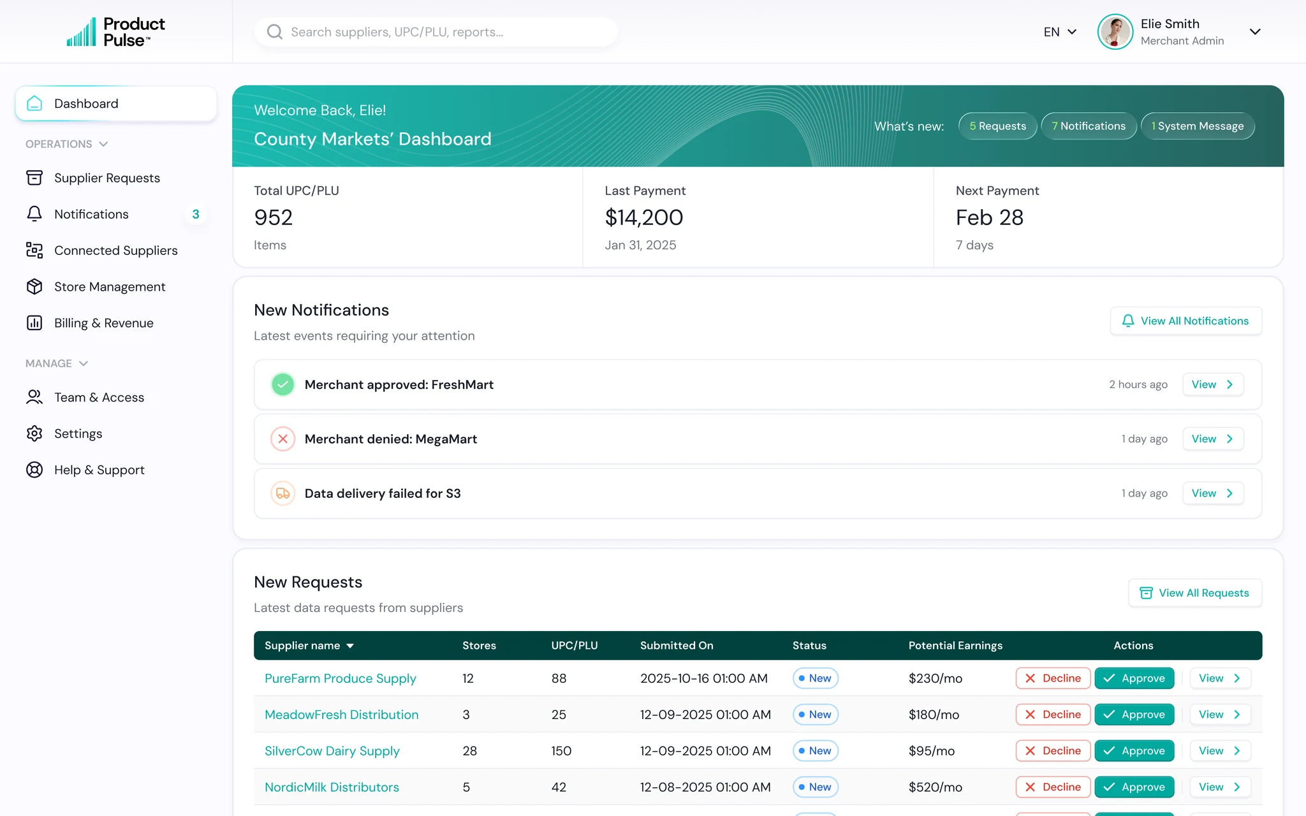Collapse the MANAGE section
This screenshot has height=816, width=1306.
coord(56,363)
